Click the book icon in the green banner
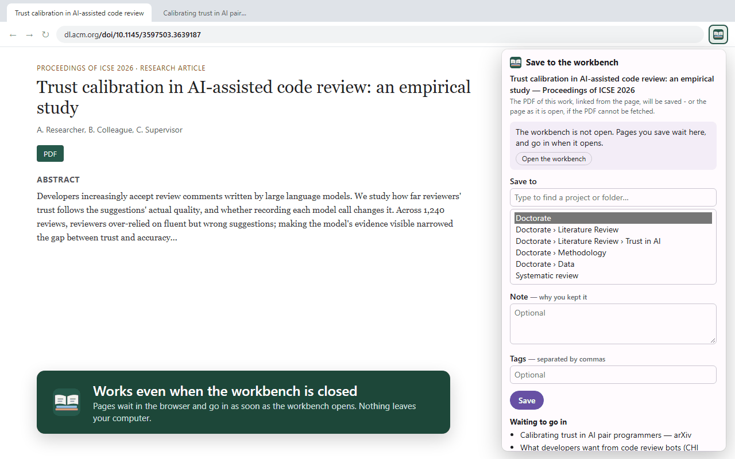Viewport: 735px width, 459px height. (x=67, y=402)
